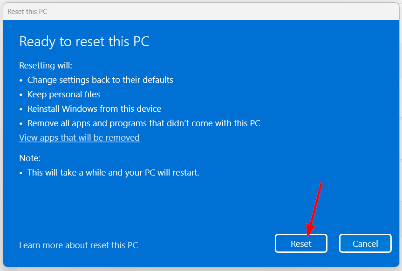Click the Note: label
This screenshot has height=271, width=402.
click(x=30, y=158)
